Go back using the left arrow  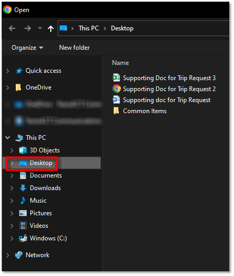point(12,28)
